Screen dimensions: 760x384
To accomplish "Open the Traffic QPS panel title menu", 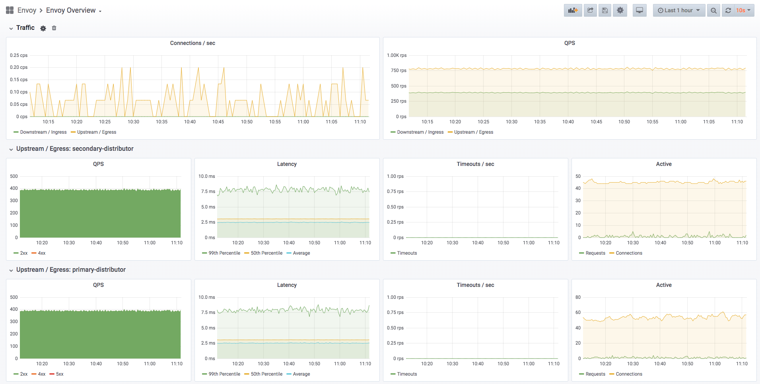I will pos(570,43).
